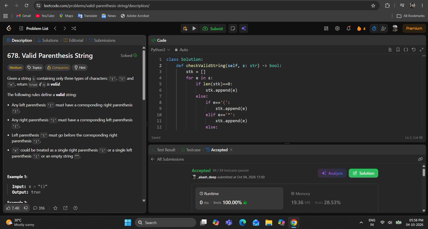
Task: Click the format code icon
Action: coord(390,50)
